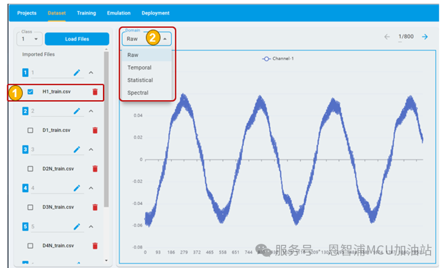Screen dimensions: 446x268
Task: Switch to the Dataset tab
Action: tap(57, 13)
